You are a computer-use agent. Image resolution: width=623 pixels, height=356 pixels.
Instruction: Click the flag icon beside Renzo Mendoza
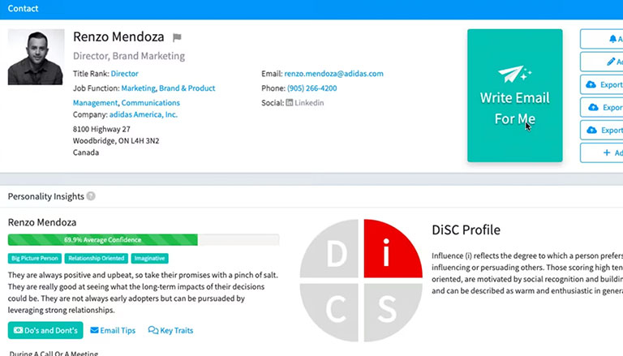coord(177,37)
